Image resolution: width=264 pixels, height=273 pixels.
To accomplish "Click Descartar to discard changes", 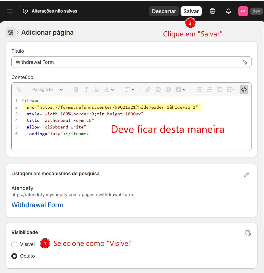I will (x=164, y=11).
